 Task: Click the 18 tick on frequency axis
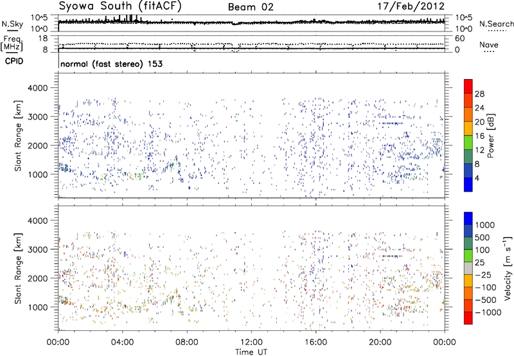(43, 39)
